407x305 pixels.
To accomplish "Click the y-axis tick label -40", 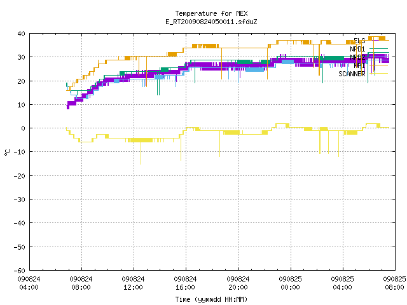I will tap(20, 223).
